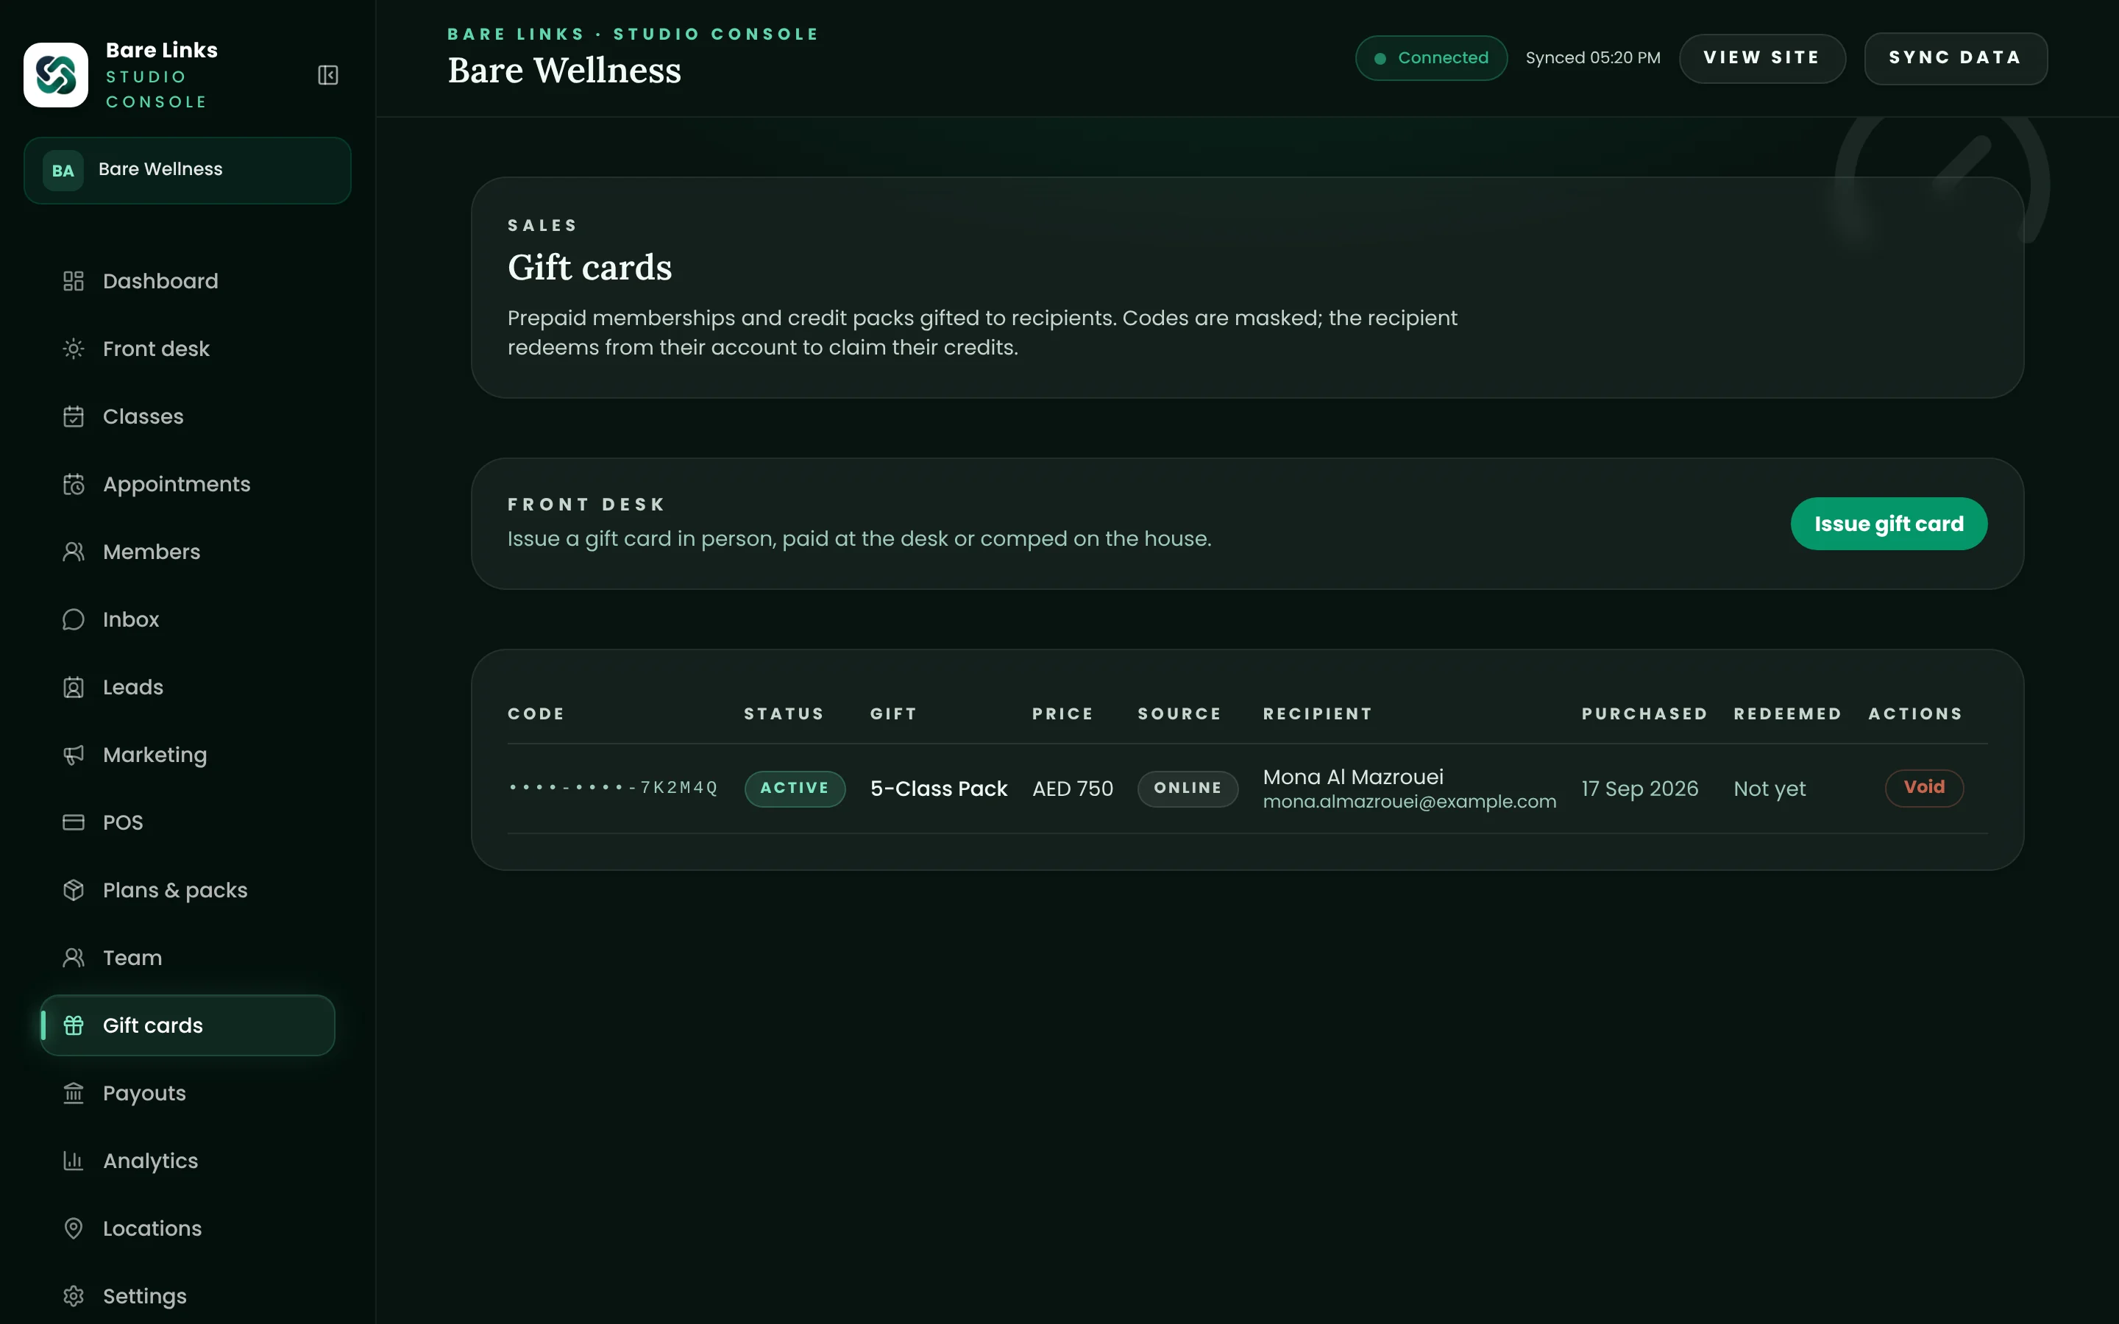The image size is (2119, 1324).
Task: Collapse the sidebar panel icon
Action: pos(328,75)
